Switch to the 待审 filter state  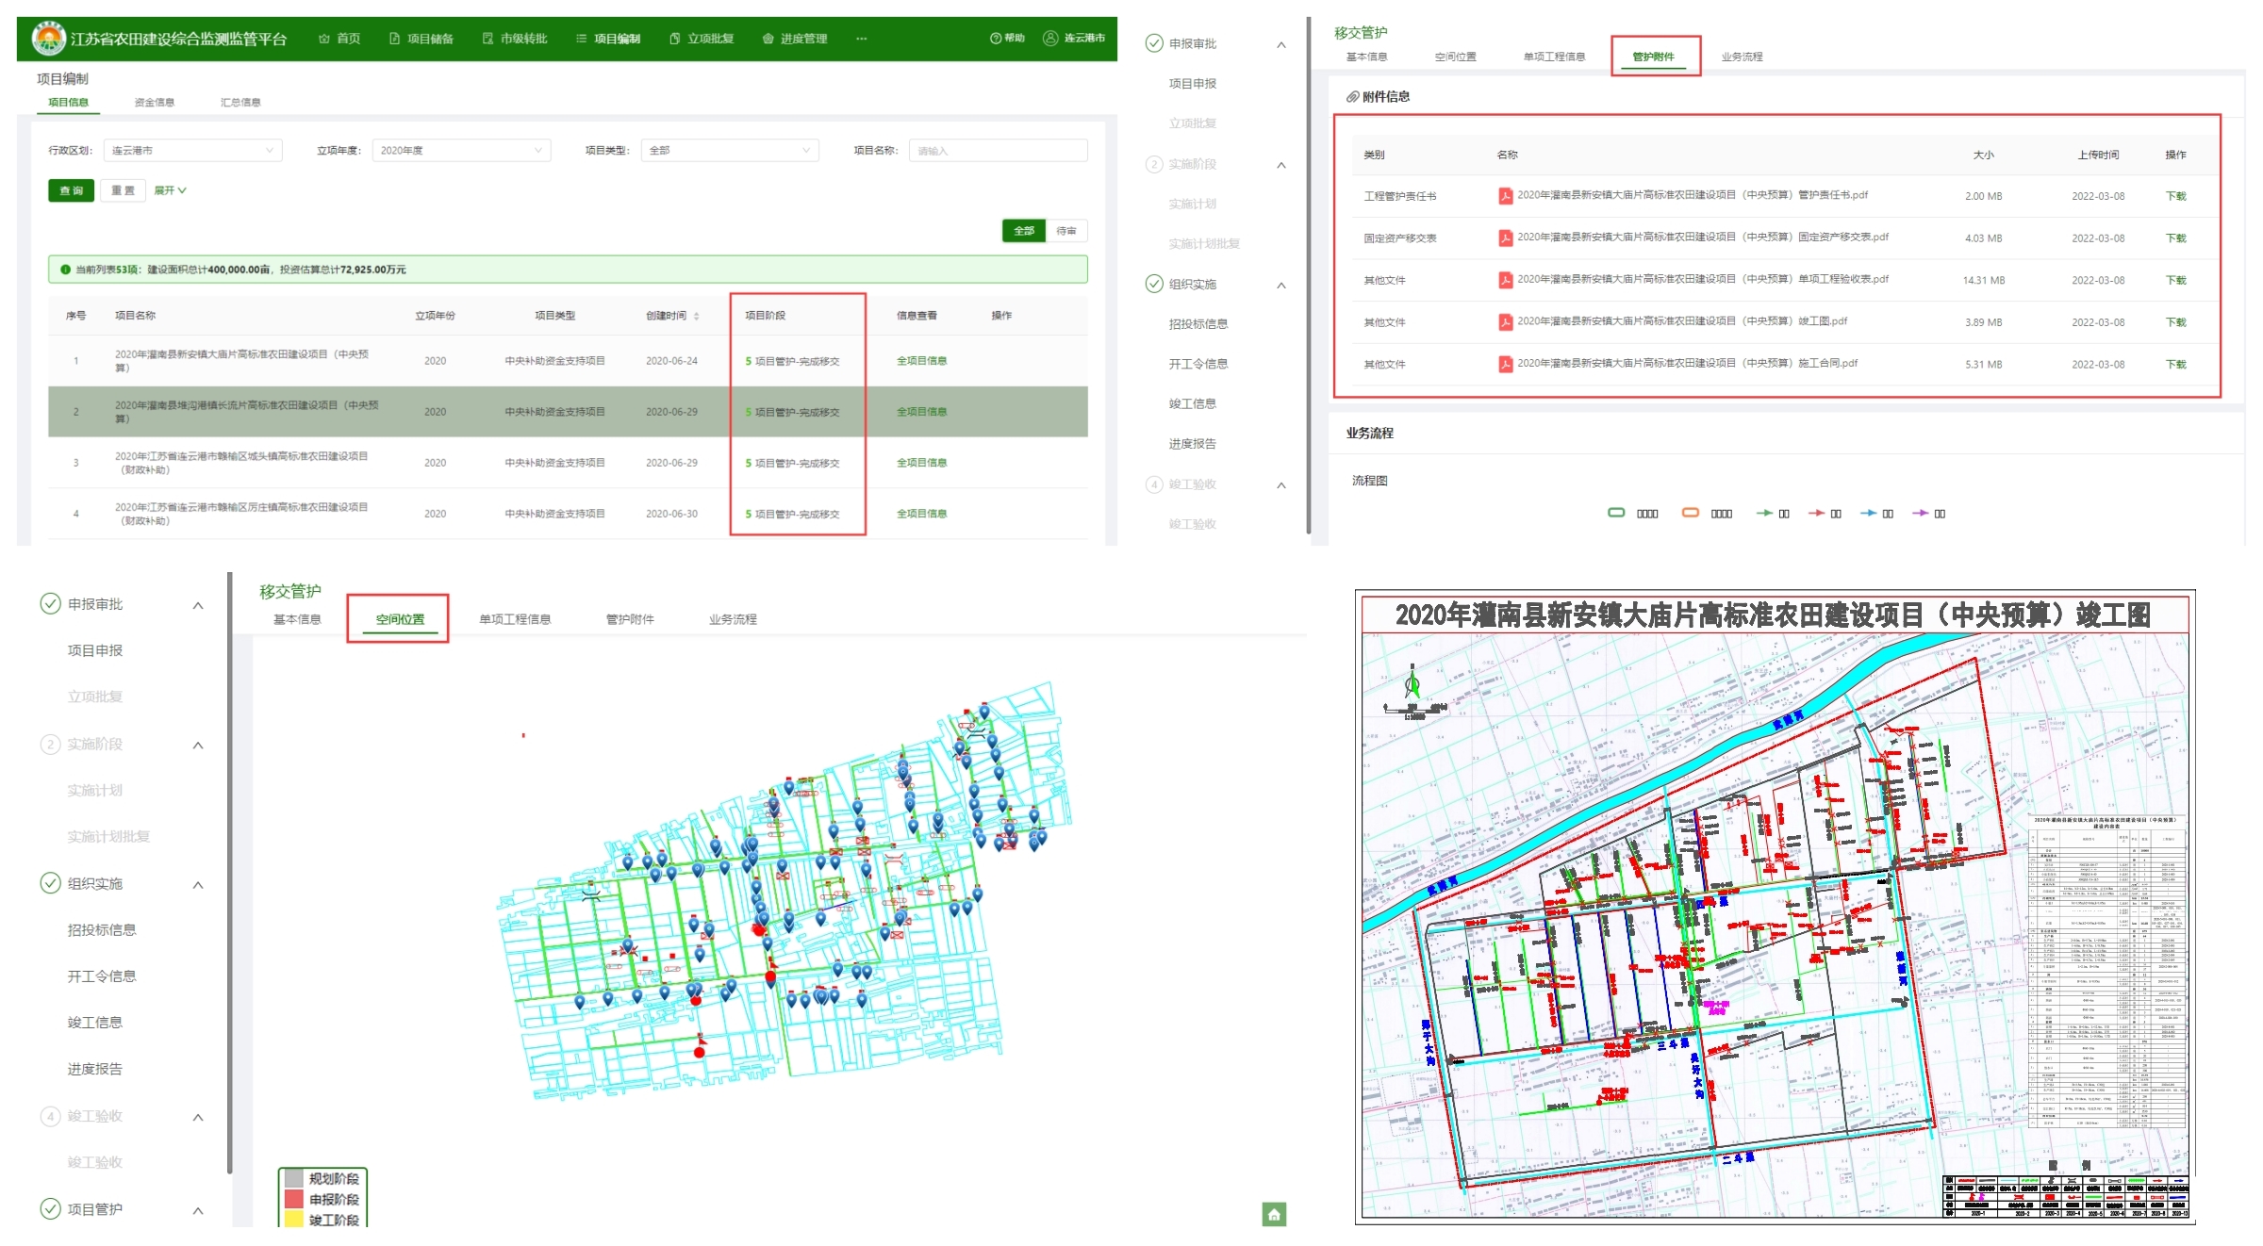pos(1065,230)
